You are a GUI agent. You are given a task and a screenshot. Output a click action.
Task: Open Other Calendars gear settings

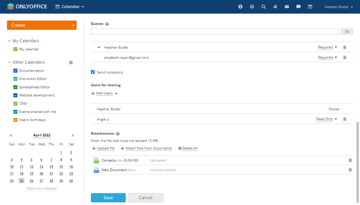click(71, 62)
